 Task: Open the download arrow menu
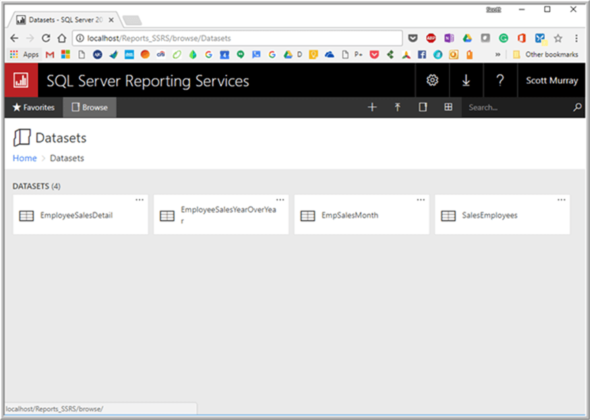[466, 80]
